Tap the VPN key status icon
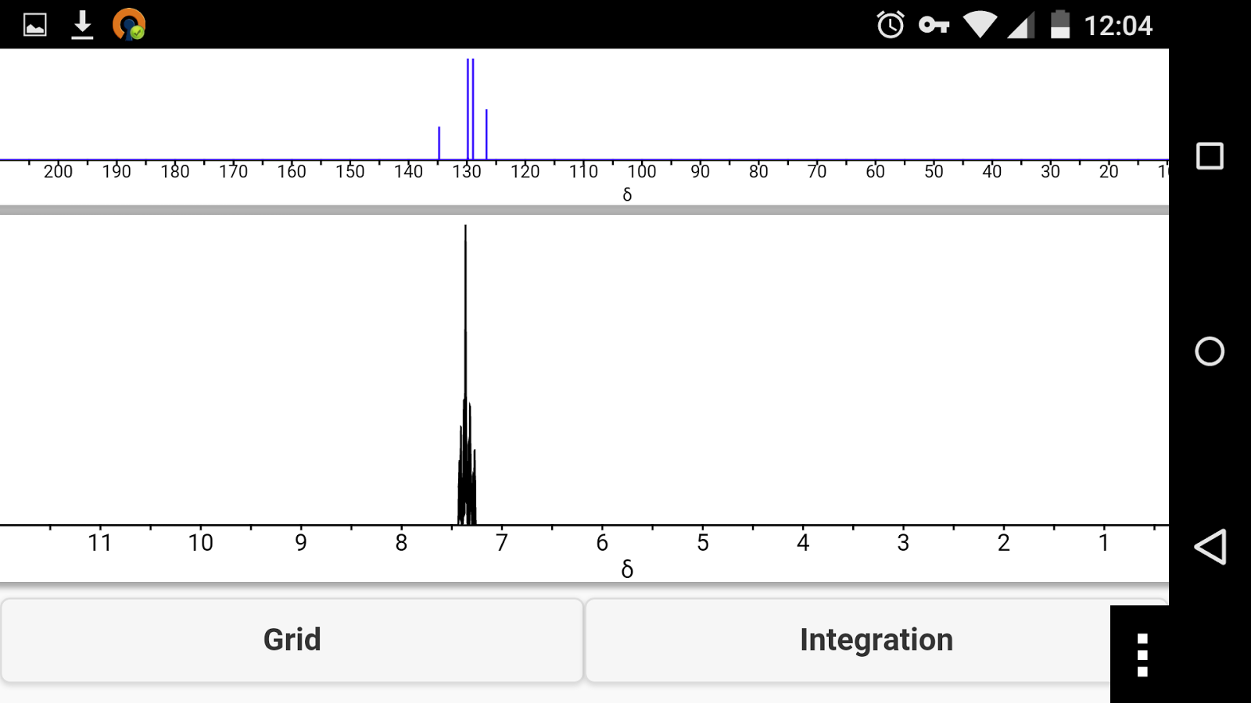 click(x=935, y=25)
